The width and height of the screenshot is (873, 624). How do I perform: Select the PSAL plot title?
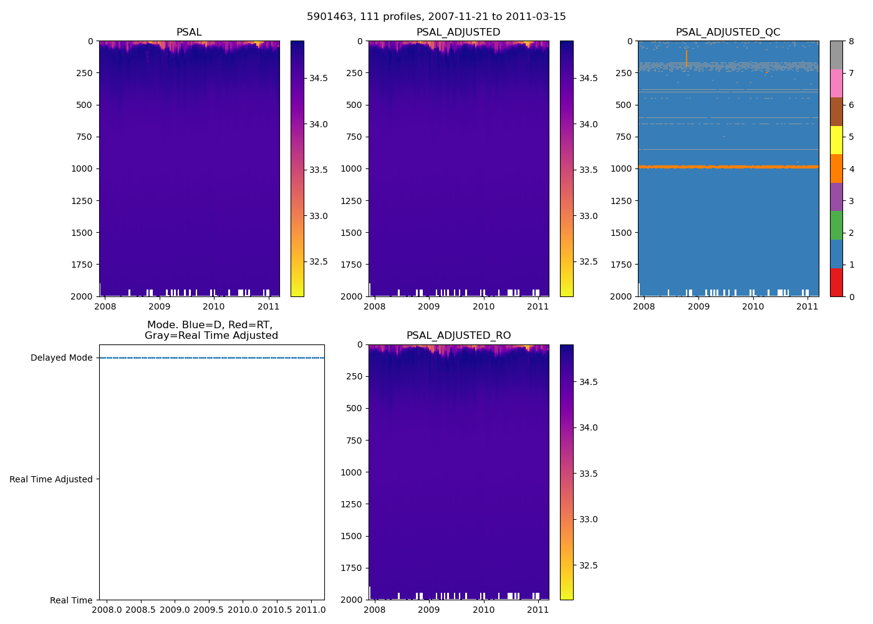(189, 32)
